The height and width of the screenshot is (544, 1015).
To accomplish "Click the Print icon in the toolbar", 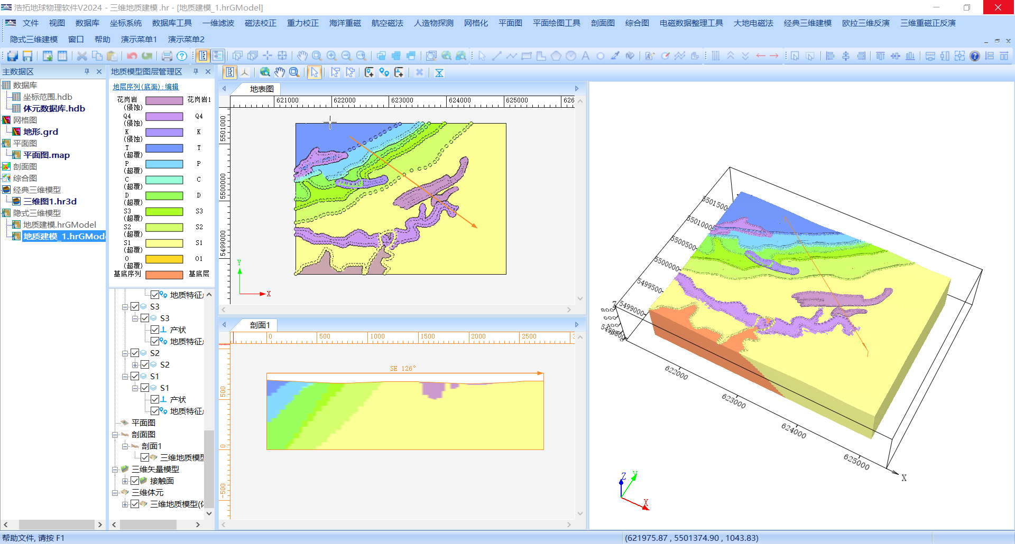I will (167, 56).
